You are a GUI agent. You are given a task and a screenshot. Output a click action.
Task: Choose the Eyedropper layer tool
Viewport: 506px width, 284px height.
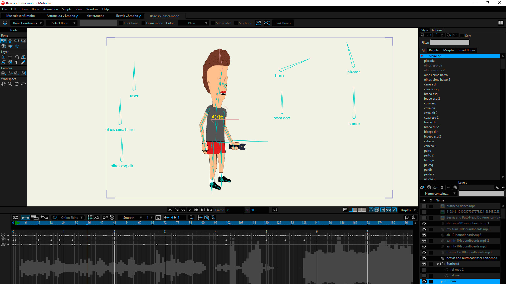23,63
